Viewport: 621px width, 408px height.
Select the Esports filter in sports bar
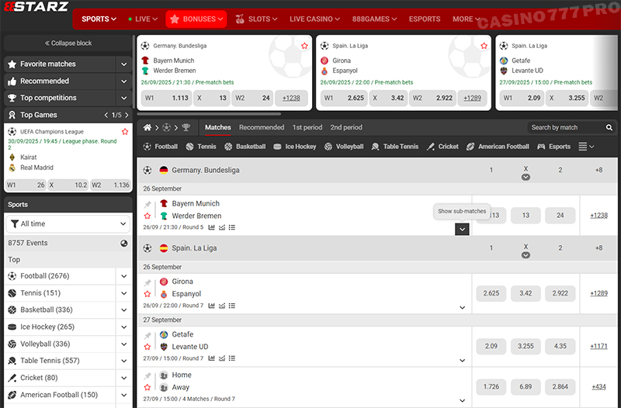tap(553, 147)
